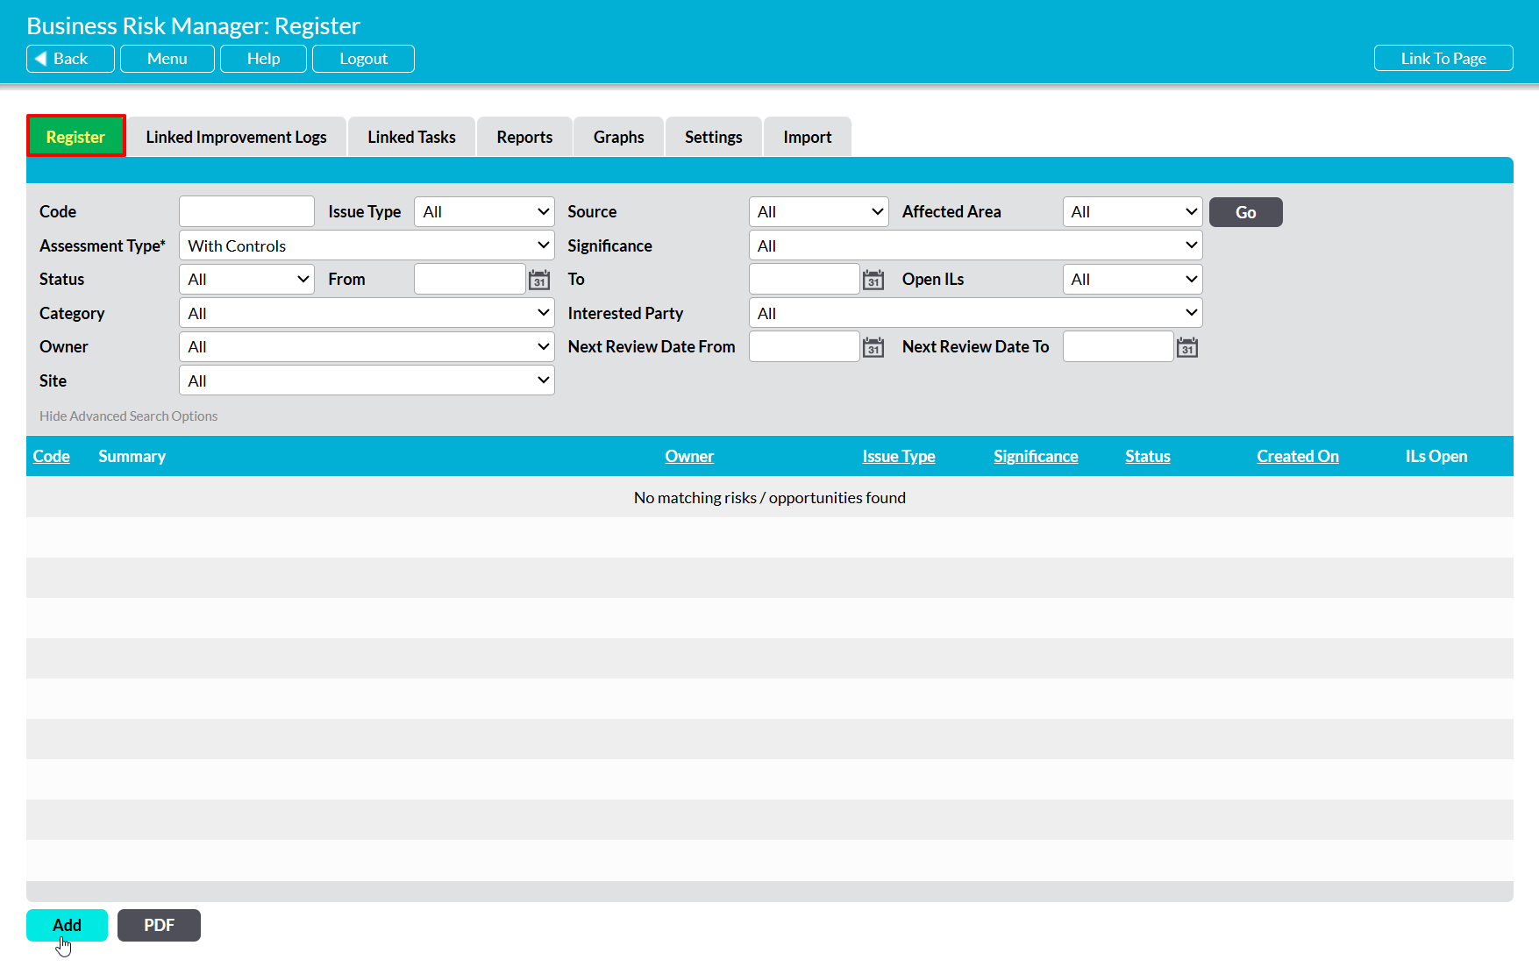Click the Help button
This screenshot has height=974, width=1539.
[263, 59]
